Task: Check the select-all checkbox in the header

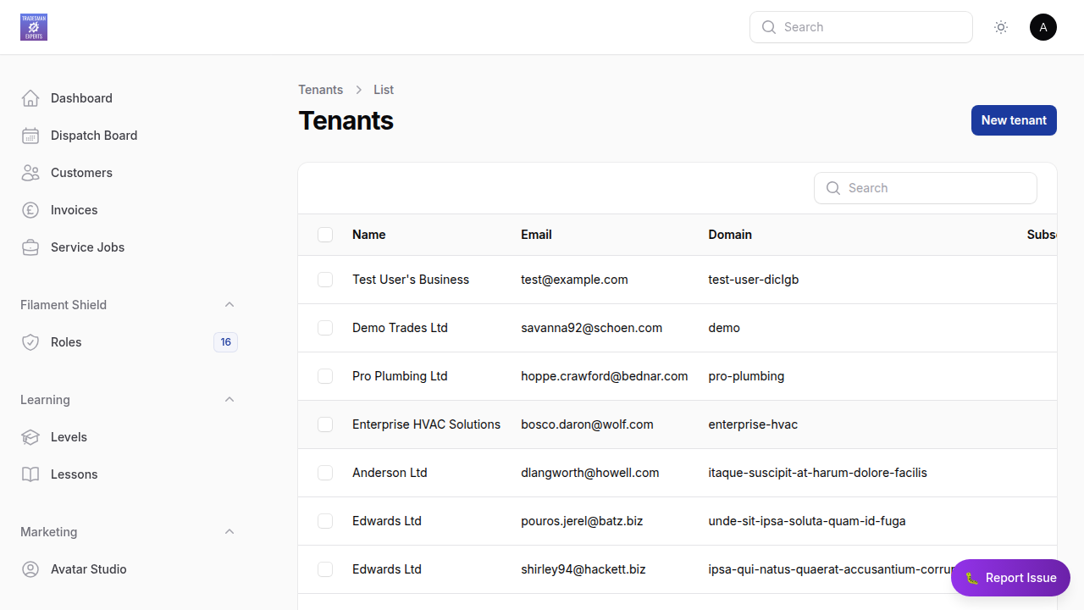Action: tap(325, 235)
